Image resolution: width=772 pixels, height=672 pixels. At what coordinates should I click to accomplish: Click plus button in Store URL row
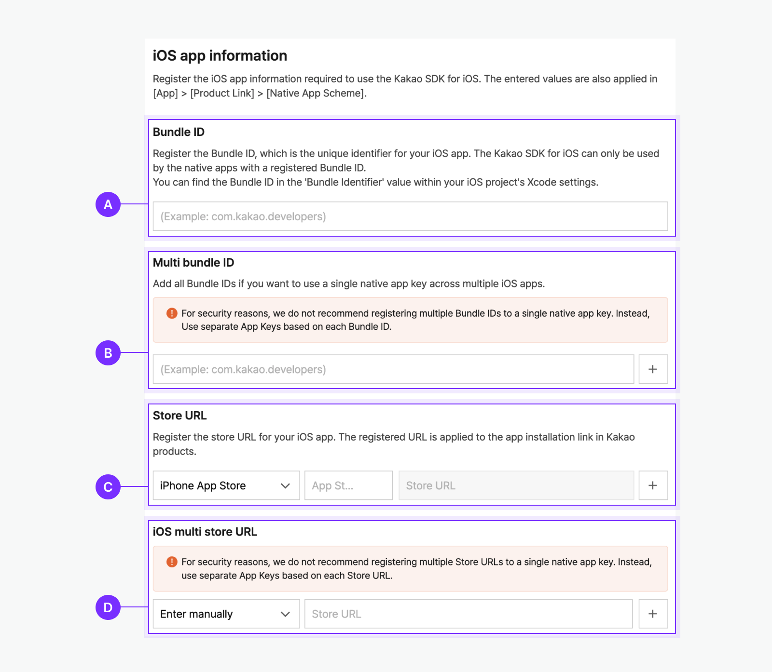tap(653, 485)
